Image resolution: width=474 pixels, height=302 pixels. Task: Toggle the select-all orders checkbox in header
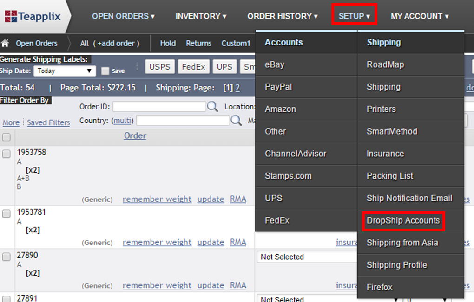tap(7, 137)
